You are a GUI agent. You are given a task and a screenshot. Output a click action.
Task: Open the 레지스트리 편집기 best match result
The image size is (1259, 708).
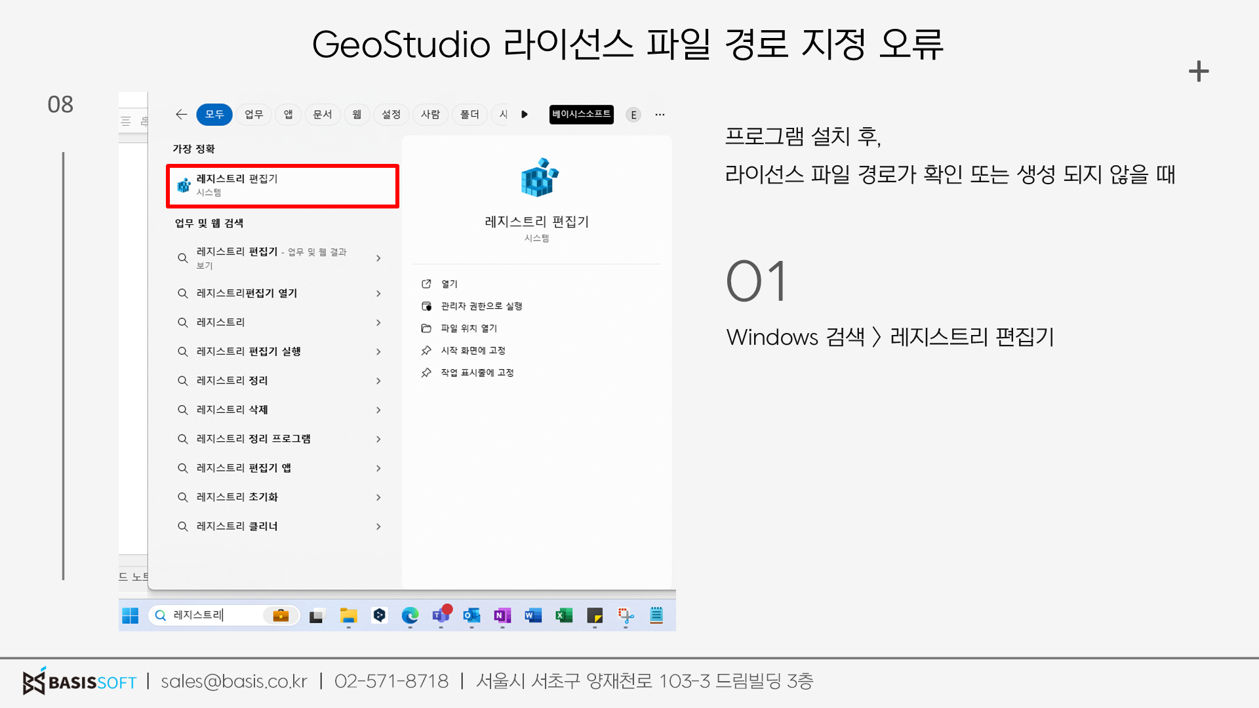[283, 186]
